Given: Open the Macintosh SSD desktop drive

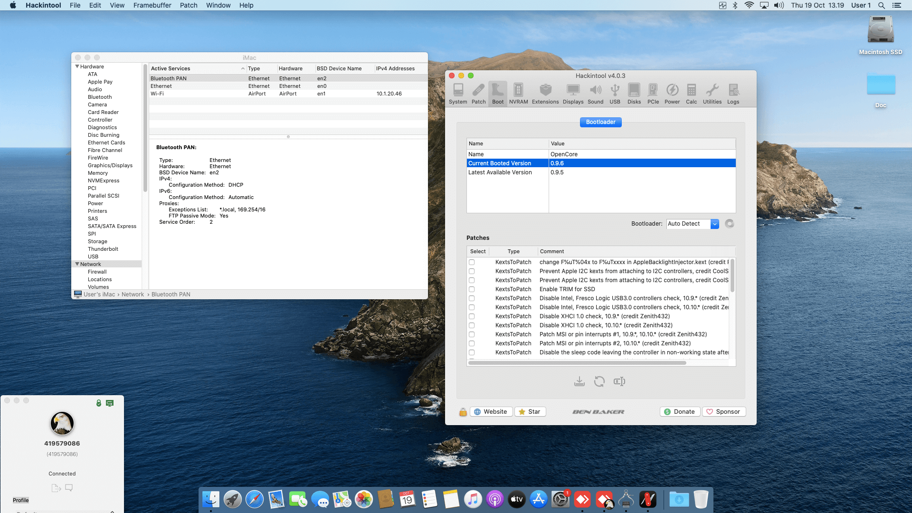Looking at the screenshot, I should tap(881, 36).
